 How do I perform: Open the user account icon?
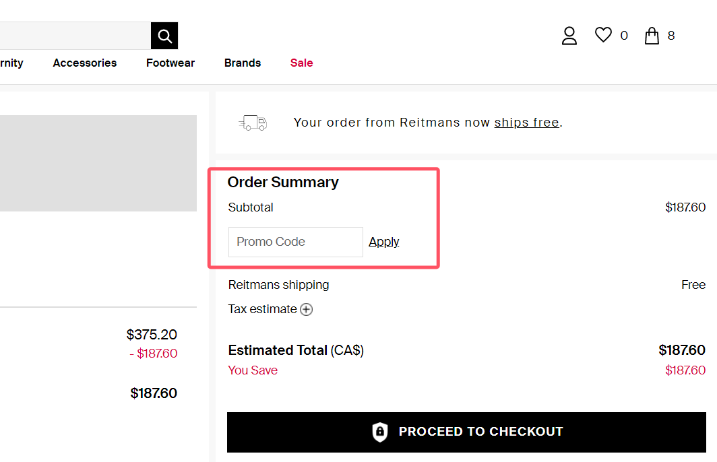point(569,36)
